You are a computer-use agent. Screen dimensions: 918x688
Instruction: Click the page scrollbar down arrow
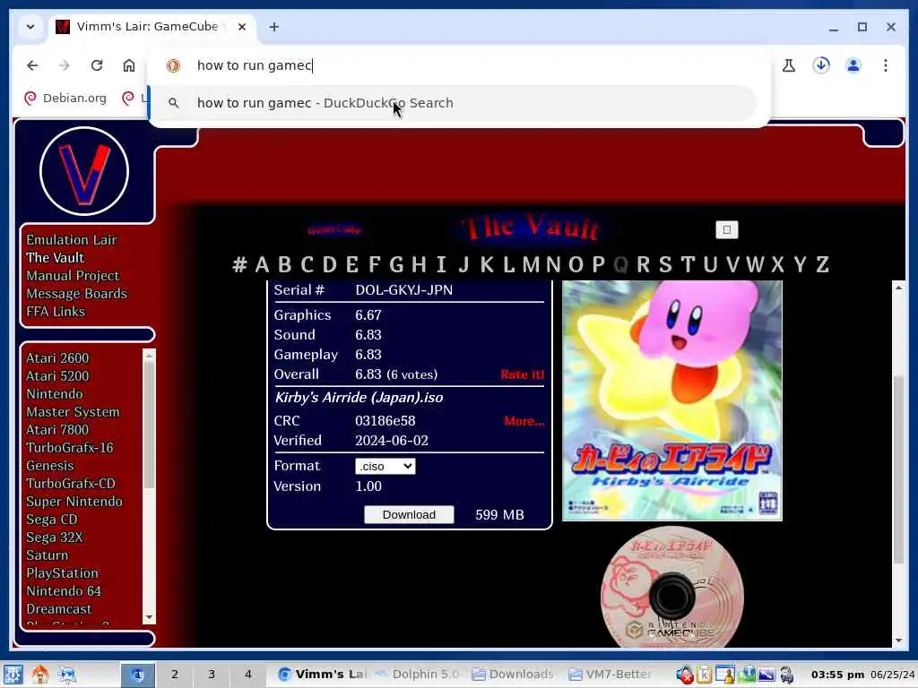click(898, 641)
